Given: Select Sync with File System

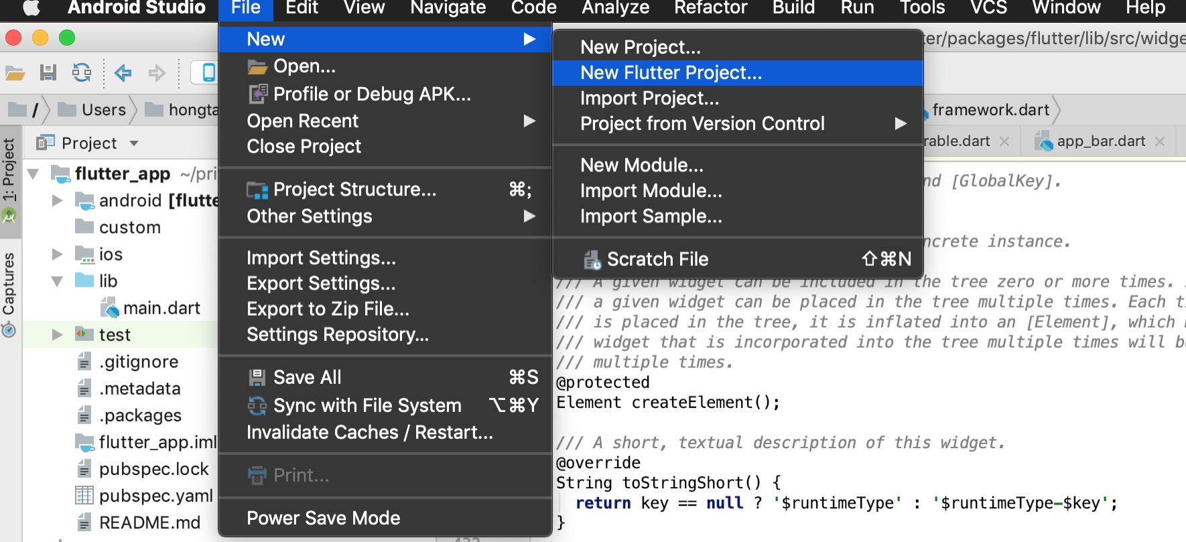Looking at the screenshot, I should coord(385,405).
